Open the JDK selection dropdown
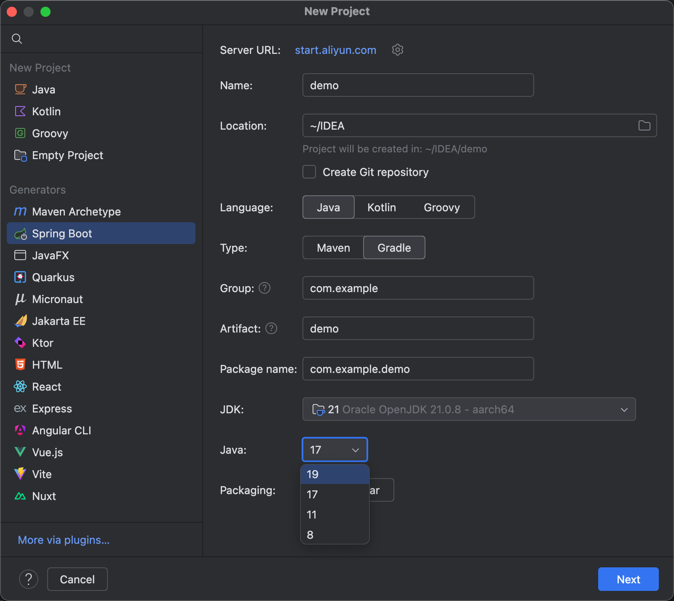The width and height of the screenshot is (674, 601). click(x=469, y=409)
